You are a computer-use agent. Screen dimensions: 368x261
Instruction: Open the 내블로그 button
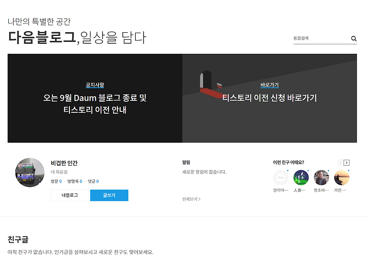[x=70, y=195]
